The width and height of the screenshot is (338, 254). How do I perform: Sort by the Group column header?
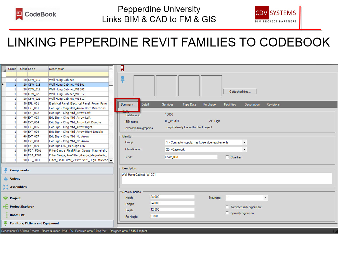pos(12,69)
